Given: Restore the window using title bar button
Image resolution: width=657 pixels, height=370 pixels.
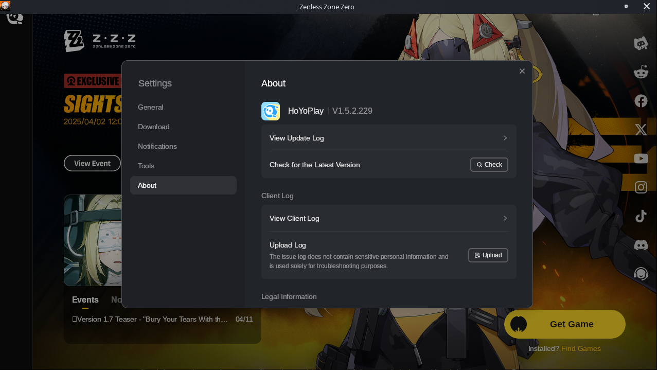Looking at the screenshot, I should [626, 6].
